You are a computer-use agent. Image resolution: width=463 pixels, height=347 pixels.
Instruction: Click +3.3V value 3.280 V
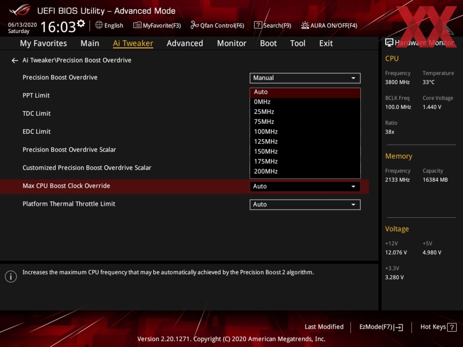tap(394, 278)
